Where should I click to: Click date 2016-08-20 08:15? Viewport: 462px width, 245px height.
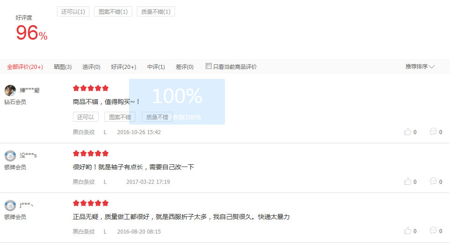(x=139, y=232)
